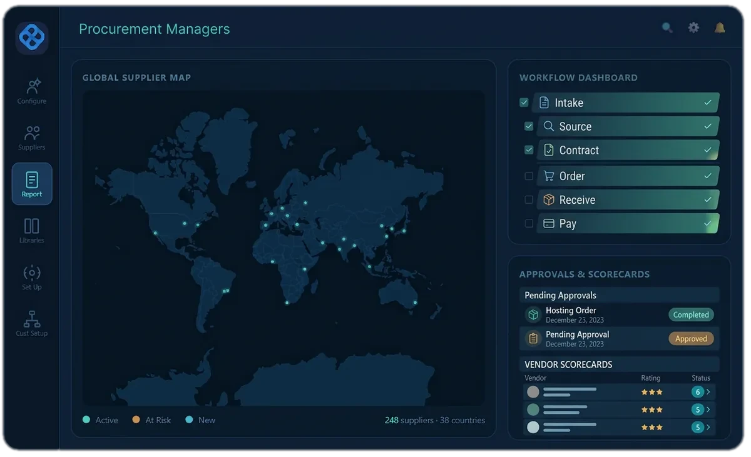Click the status badge showing 6

click(698, 392)
